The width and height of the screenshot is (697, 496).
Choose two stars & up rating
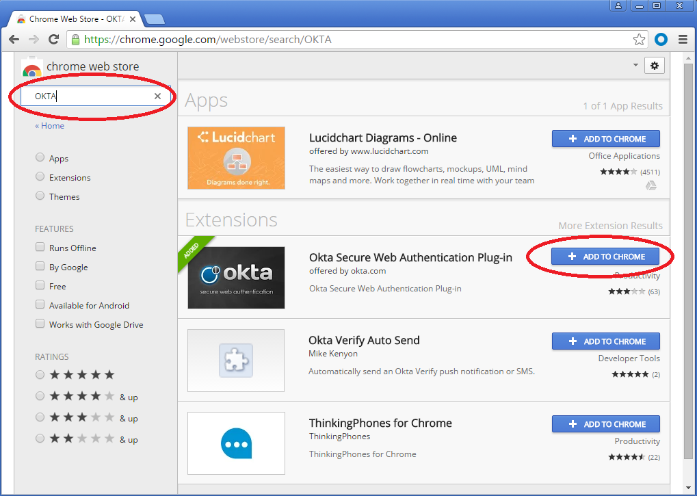(40, 439)
